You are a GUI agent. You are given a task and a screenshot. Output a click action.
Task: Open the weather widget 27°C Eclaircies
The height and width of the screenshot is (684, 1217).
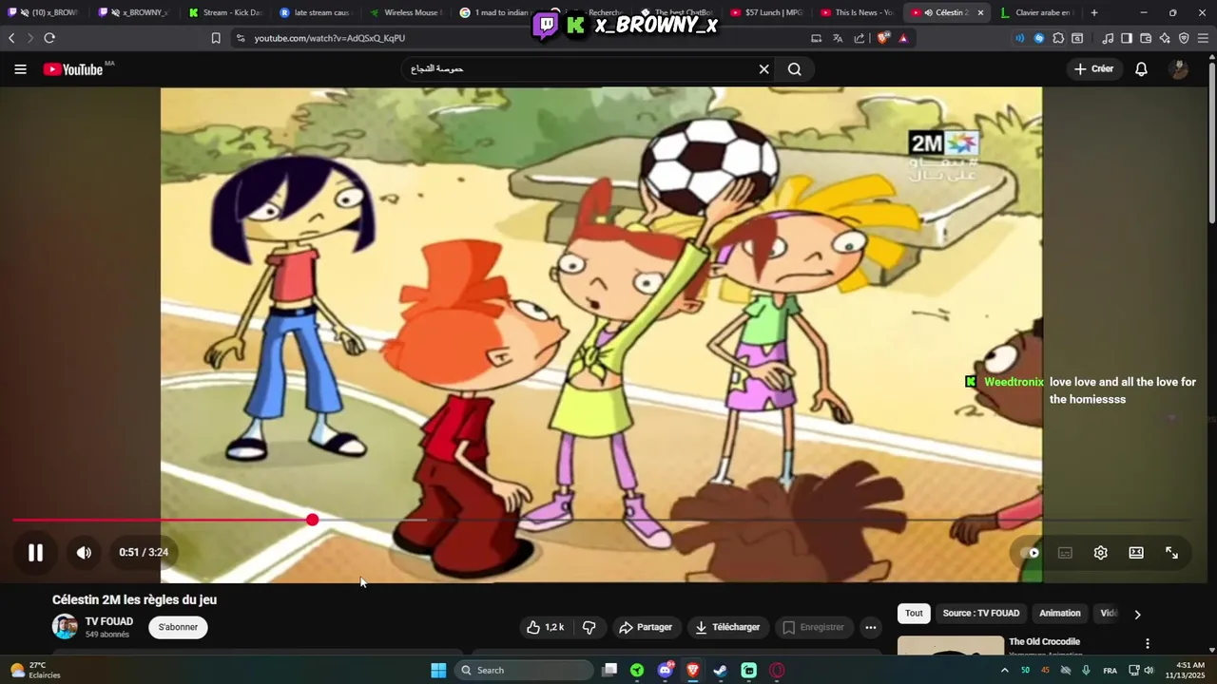35,670
